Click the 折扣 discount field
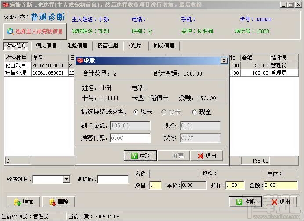The height and width of the screenshot is (221, 304). 235,185
